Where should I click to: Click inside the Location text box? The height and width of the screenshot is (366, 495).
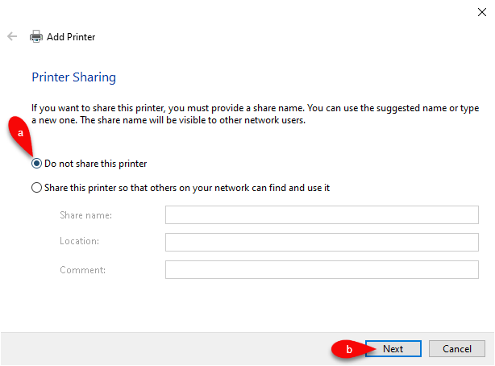pos(322,242)
